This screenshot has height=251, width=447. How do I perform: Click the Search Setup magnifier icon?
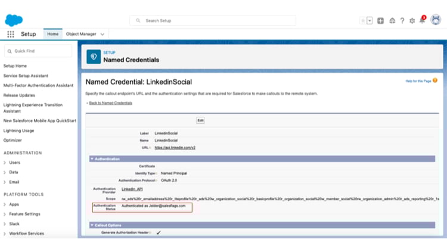[138, 20]
